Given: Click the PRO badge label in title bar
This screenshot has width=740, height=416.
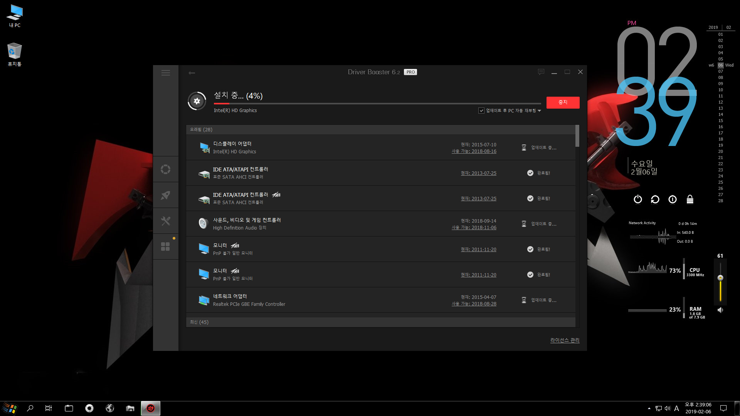Looking at the screenshot, I should coord(411,72).
